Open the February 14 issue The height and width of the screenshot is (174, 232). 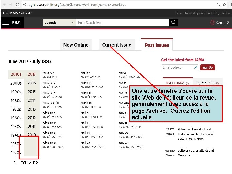point(50,123)
